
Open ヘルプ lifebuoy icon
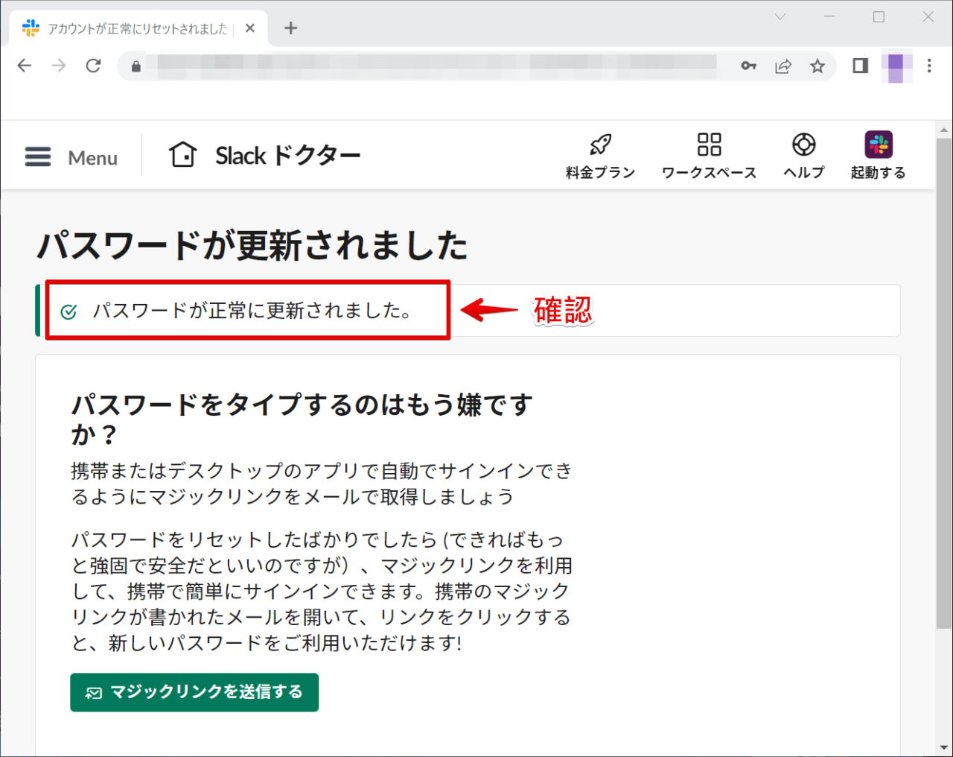[803, 144]
